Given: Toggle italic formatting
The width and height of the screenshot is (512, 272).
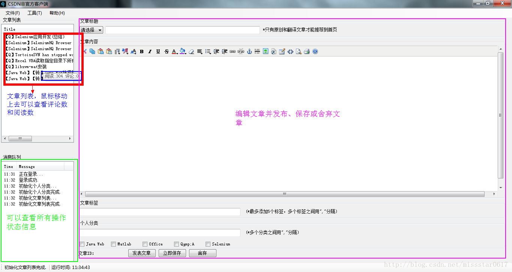Looking at the screenshot, I should tap(150, 51).
